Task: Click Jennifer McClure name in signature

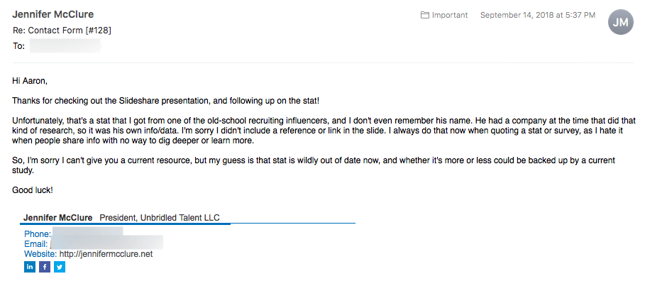Action: pyautogui.click(x=58, y=217)
